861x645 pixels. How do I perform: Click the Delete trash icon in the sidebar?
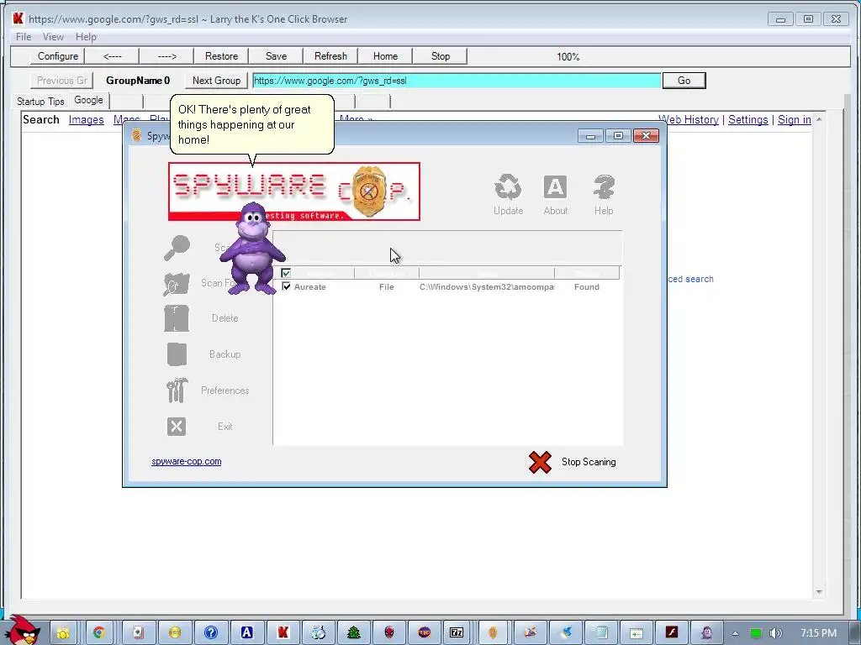click(177, 318)
